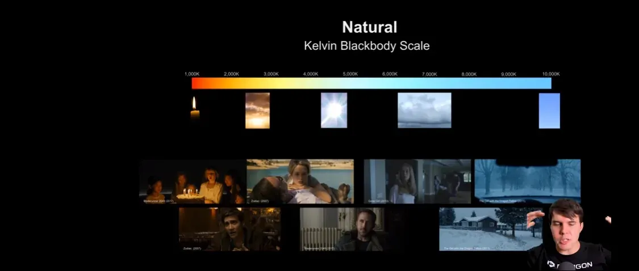Click the plain blue sky swatch
This screenshot has height=271, width=639.
pos(549,111)
